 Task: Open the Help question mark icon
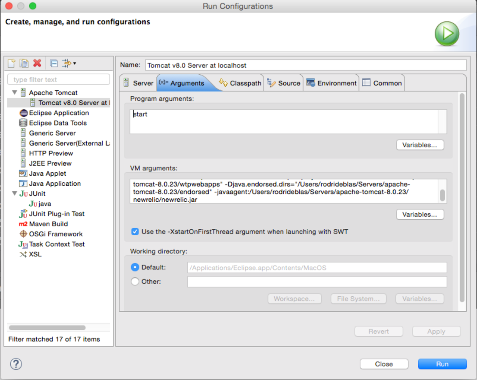16,364
